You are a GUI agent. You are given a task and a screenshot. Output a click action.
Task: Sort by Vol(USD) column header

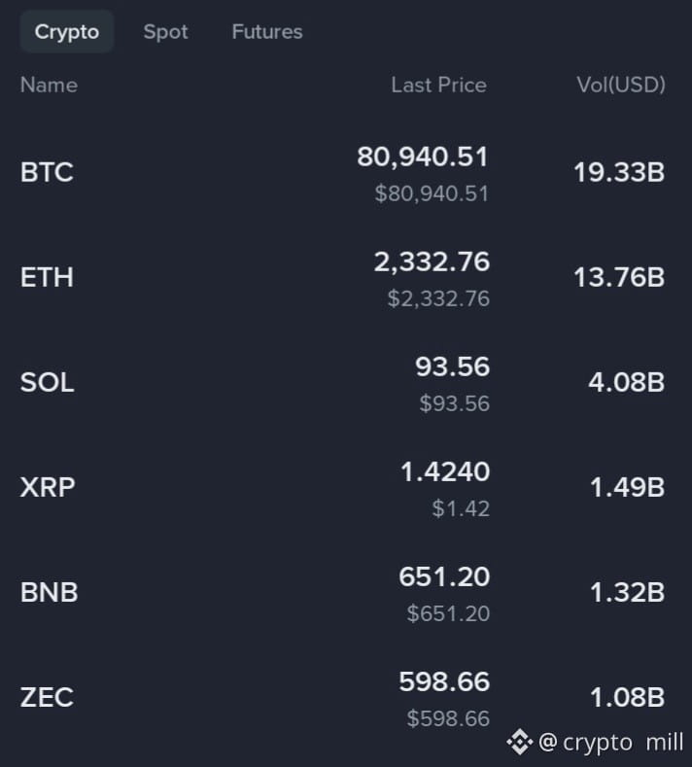coord(621,86)
